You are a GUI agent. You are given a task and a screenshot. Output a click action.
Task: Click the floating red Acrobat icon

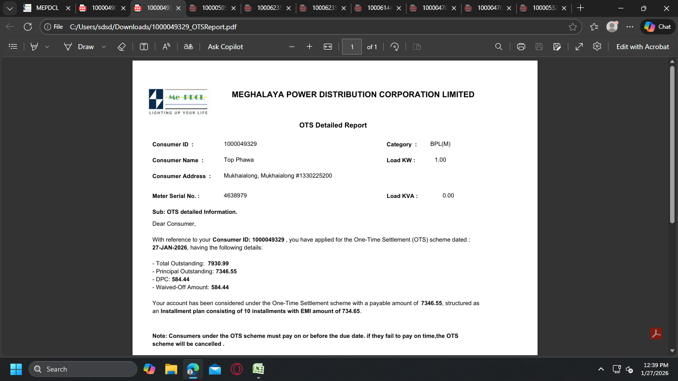(656, 333)
